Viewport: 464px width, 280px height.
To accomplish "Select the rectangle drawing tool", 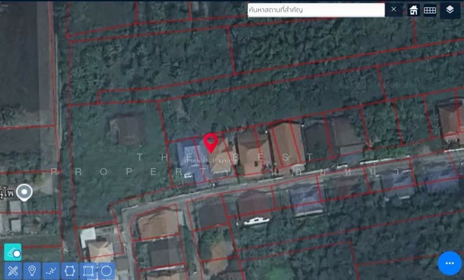I will 88,271.
